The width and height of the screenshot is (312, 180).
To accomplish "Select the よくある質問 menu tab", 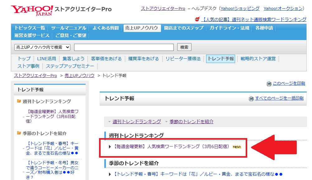I will (106, 28).
